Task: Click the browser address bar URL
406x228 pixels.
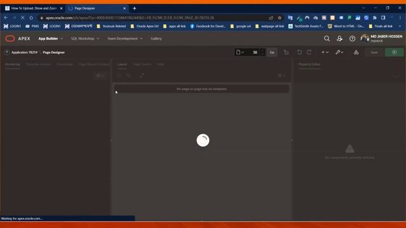Action: click(x=129, y=18)
